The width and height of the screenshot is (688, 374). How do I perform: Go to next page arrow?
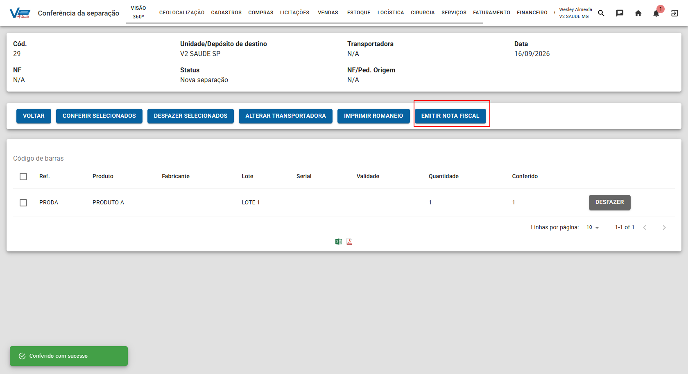664,228
